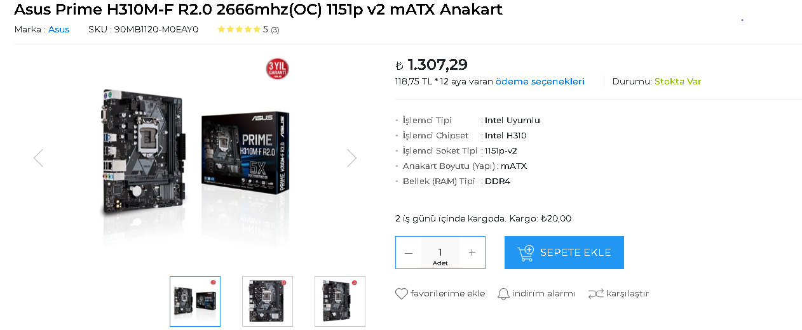Show the previous product image with left arrow
Screen dimensions: 802x330
39,157
